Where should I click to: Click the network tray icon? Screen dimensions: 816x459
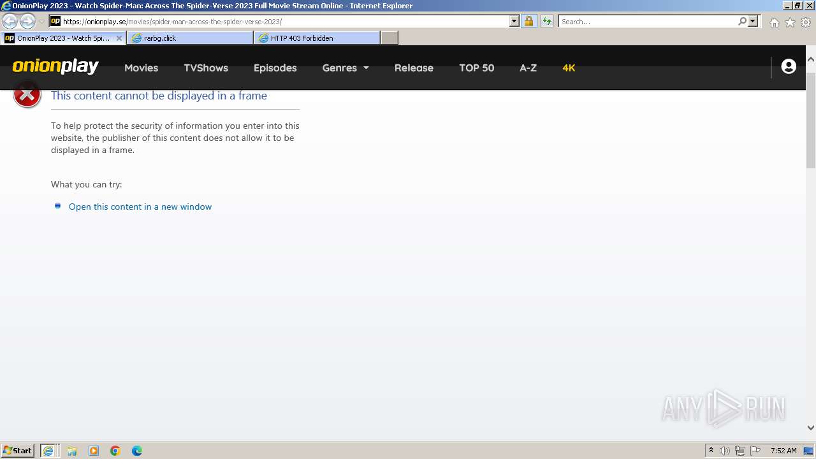pyautogui.click(x=740, y=451)
